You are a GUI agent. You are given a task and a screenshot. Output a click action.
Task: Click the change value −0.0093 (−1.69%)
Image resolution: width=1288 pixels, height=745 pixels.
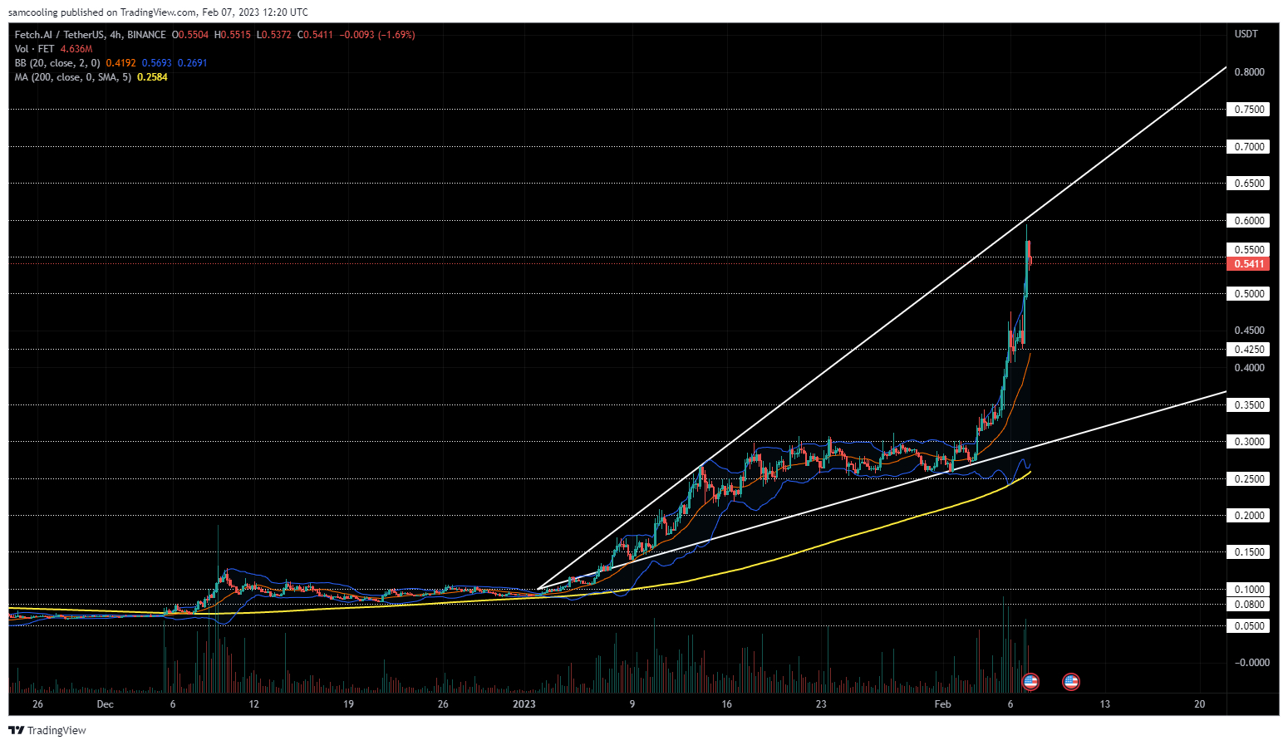tap(376, 35)
